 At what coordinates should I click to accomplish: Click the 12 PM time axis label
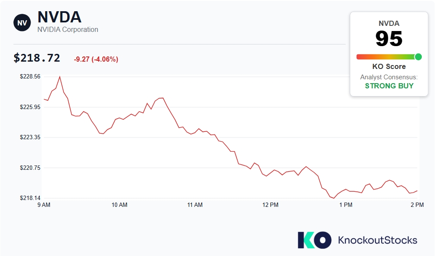pos(270,205)
